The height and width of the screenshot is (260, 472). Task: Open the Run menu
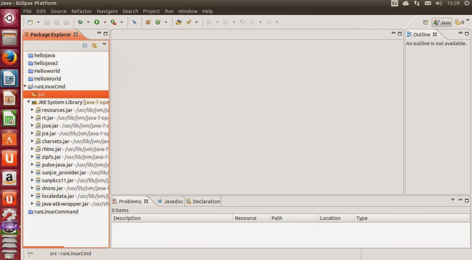pos(169,11)
